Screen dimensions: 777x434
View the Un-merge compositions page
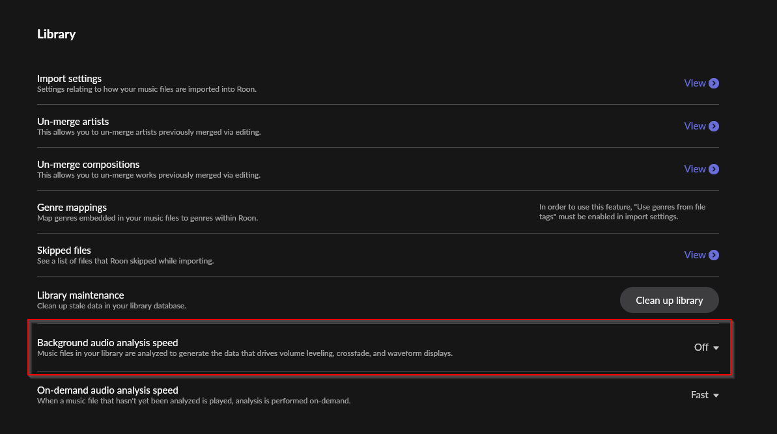tap(695, 169)
